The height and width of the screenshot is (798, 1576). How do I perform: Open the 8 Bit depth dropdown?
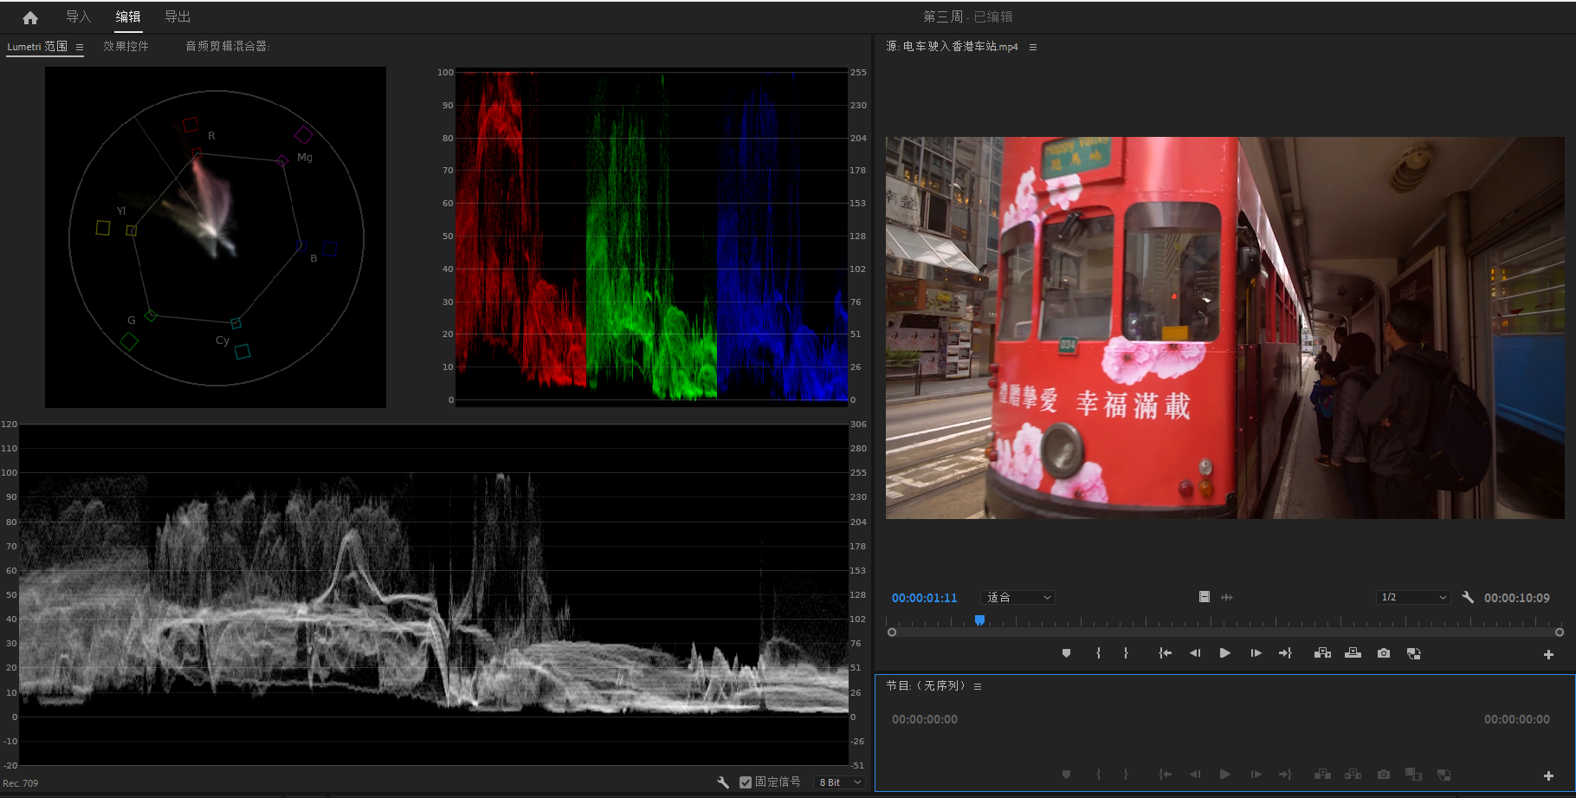pos(840,782)
